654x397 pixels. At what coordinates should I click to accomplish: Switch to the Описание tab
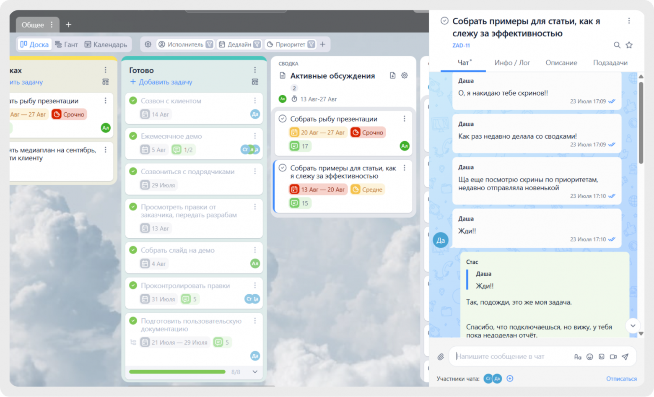[x=561, y=63]
